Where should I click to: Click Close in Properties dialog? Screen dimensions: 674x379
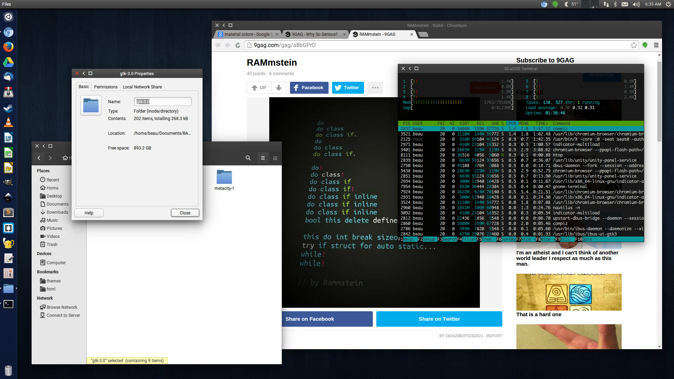pyautogui.click(x=185, y=213)
